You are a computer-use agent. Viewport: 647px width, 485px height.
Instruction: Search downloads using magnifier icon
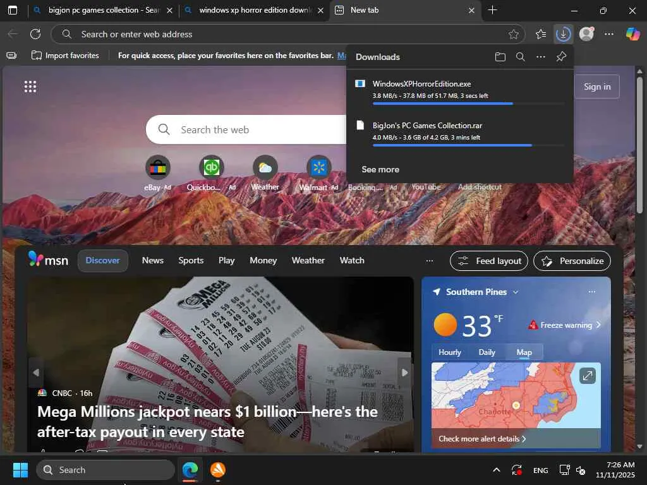(x=521, y=57)
